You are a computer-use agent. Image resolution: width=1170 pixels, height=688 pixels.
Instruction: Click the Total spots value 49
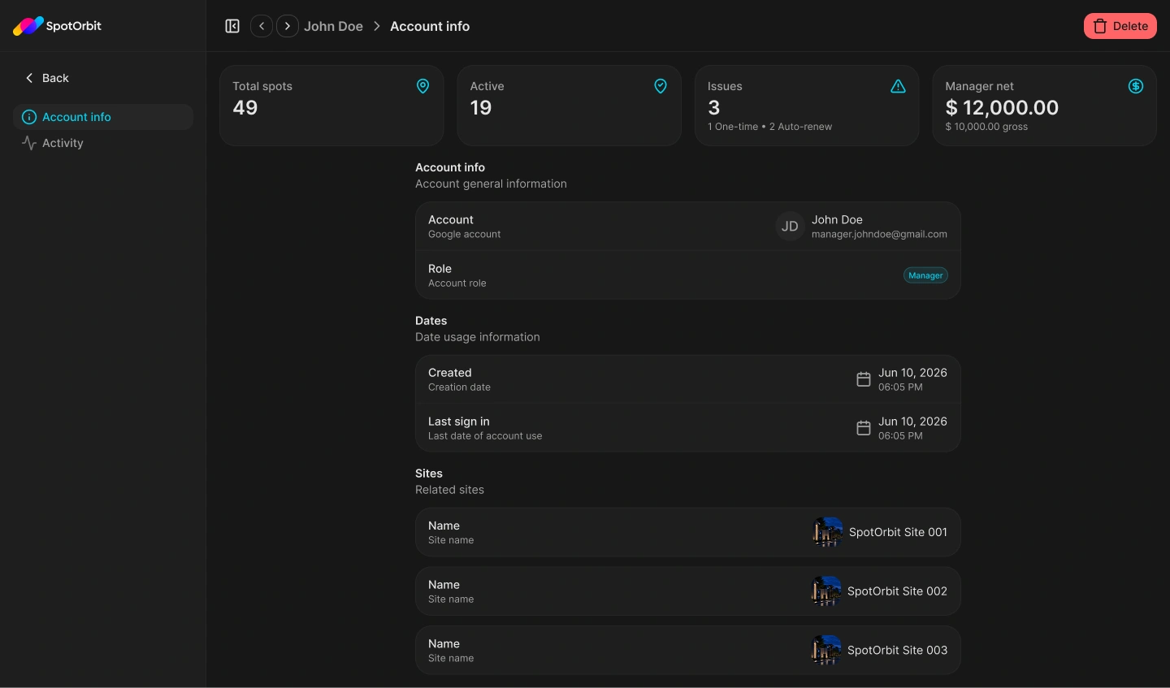(245, 108)
